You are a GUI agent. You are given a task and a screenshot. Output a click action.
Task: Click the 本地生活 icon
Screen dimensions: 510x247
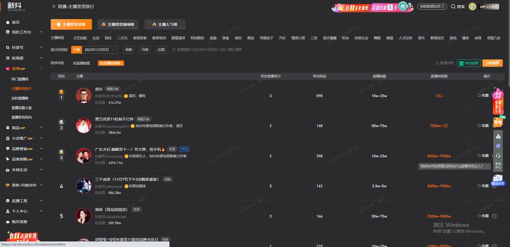pos(8,169)
